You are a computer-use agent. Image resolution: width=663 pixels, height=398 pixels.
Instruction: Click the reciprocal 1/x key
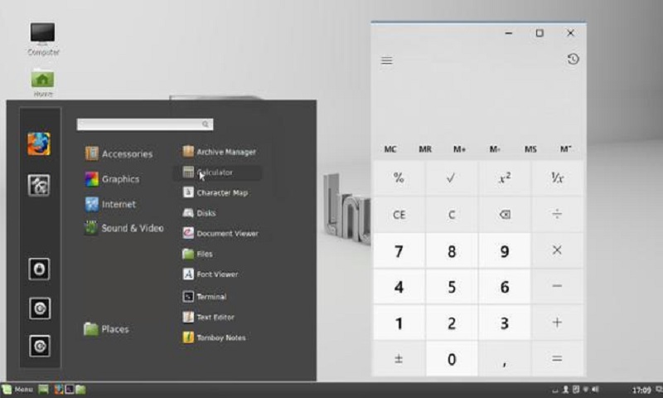[557, 178]
